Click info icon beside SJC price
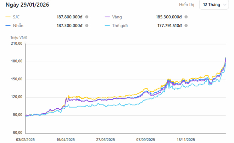 87,17
